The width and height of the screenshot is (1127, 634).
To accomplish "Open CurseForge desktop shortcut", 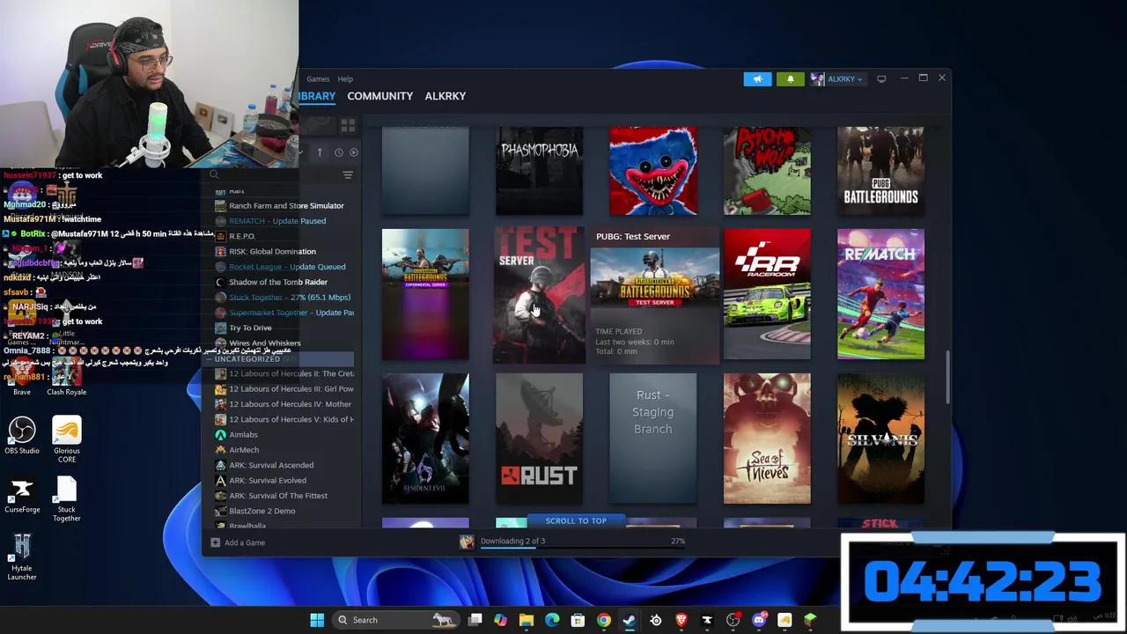I will coord(22,495).
